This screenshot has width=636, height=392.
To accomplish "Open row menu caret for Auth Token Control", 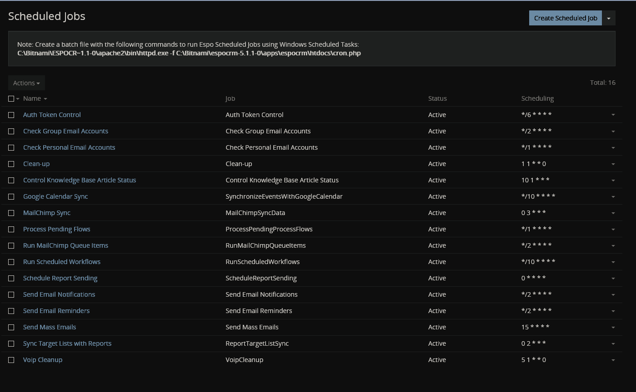I will pyautogui.click(x=613, y=115).
